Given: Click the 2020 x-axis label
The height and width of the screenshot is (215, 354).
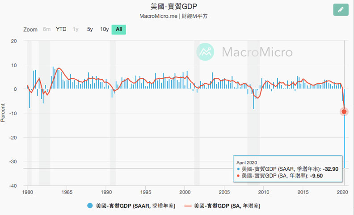Looking at the screenshot, I should click(342, 192).
